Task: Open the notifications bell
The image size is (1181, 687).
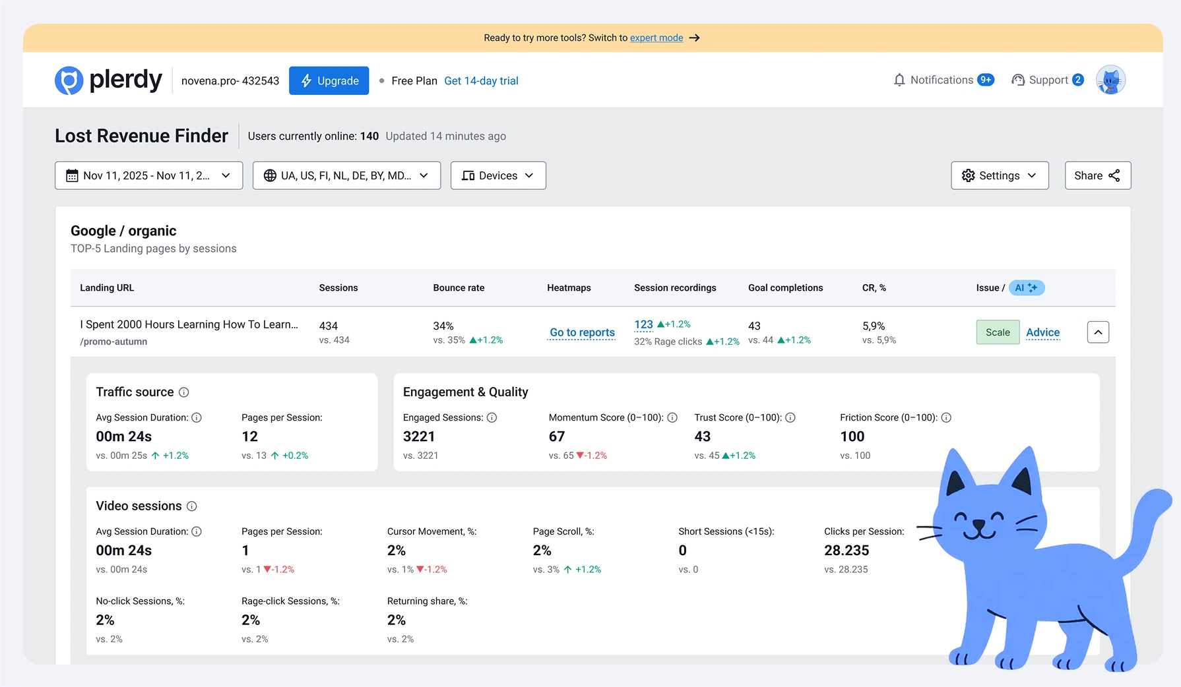Action: [x=899, y=79]
